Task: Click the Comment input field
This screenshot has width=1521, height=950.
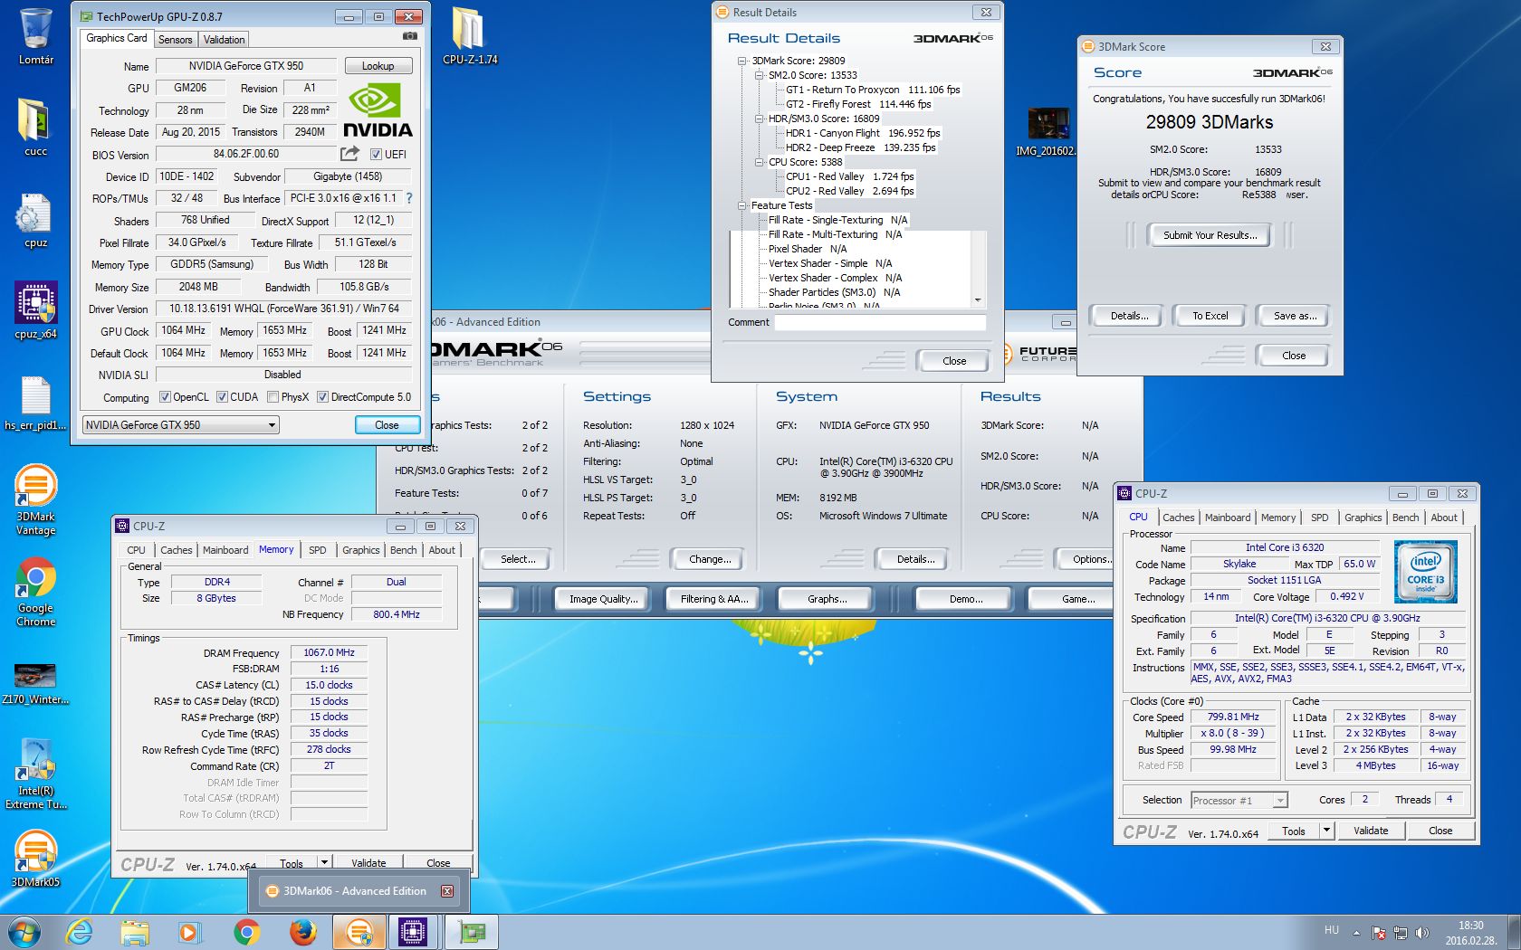Action: click(x=880, y=322)
